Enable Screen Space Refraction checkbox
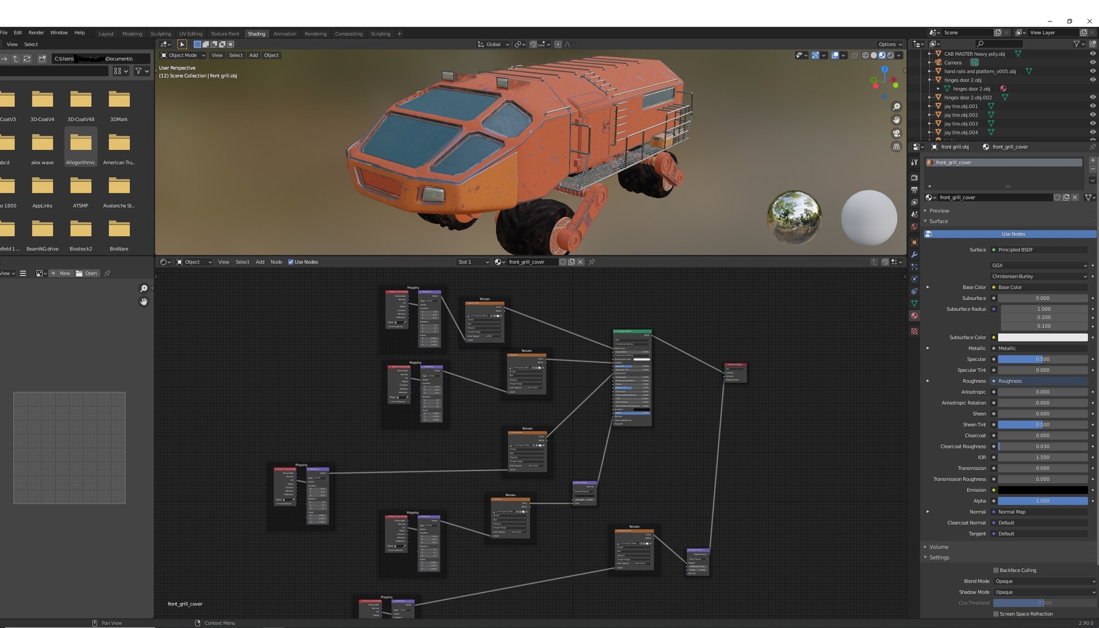 (x=996, y=614)
